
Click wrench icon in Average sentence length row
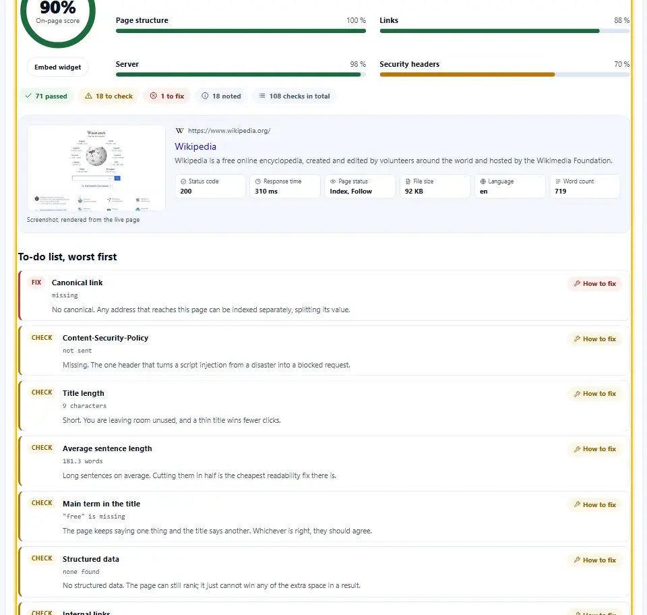click(578, 449)
